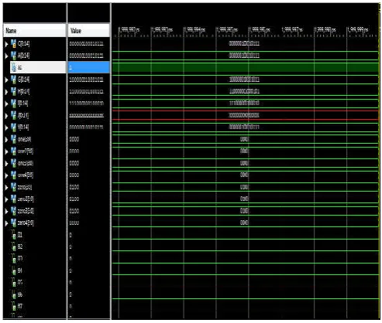Click the 0000 value of zero4[3:0]

click(74, 223)
